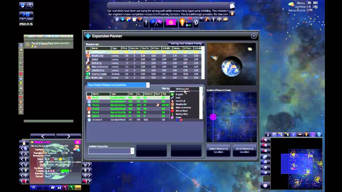Click pink empire flag in colony panel
The height and width of the screenshot is (192, 342).
coord(77,142)
